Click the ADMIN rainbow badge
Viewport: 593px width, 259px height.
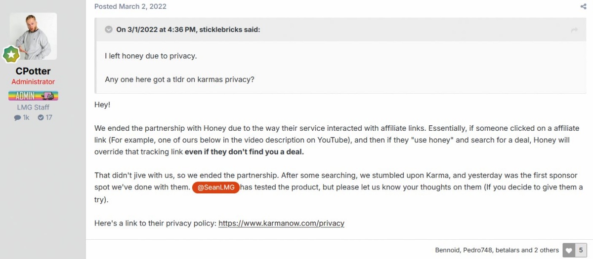tap(33, 96)
